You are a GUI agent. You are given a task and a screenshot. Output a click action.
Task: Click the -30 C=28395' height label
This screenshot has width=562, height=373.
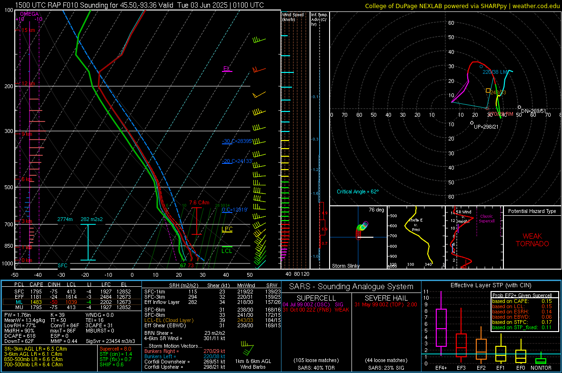click(237, 141)
